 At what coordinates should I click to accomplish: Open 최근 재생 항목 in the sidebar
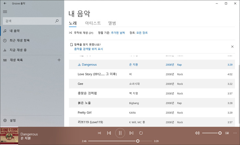point(32,40)
